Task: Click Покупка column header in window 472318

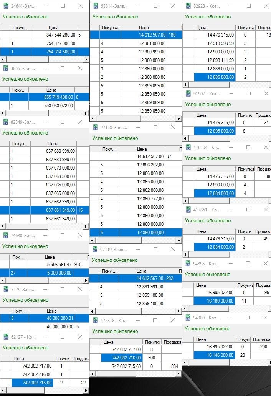Action: [x=152, y=342]
